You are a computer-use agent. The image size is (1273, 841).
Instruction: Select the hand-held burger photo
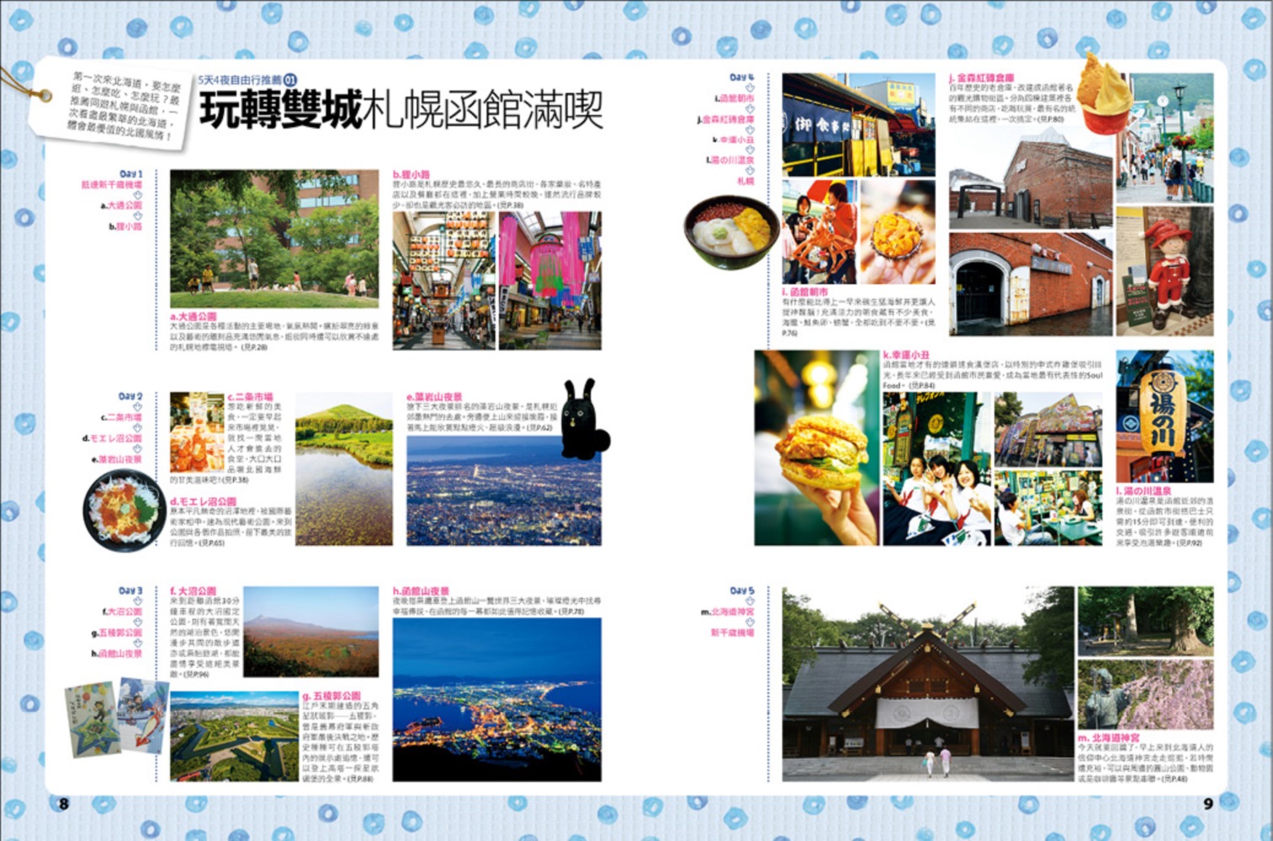[814, 448]
